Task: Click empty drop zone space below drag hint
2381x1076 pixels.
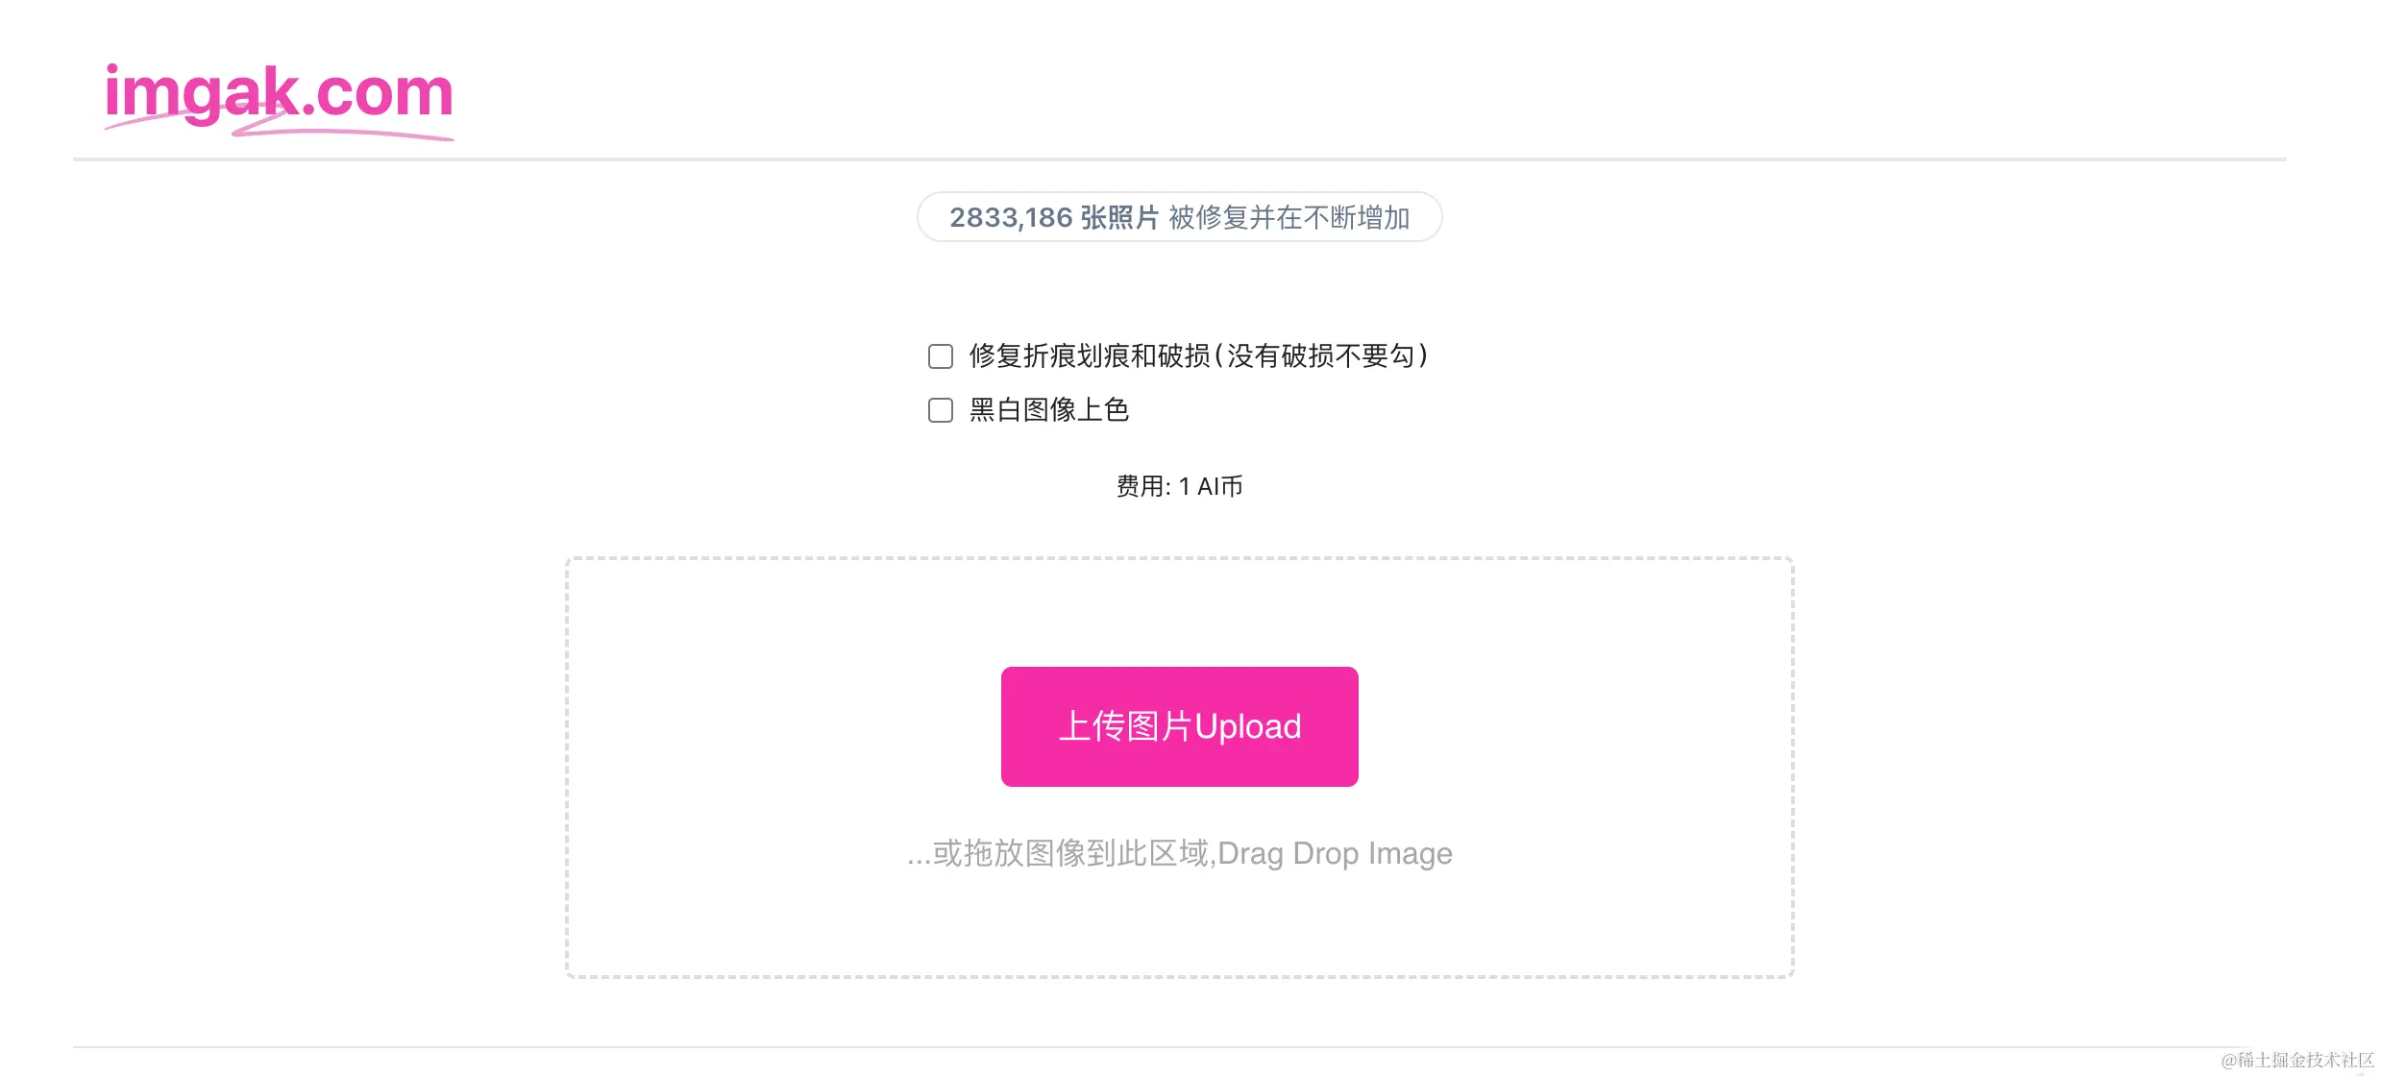Action: (1180, 924)
